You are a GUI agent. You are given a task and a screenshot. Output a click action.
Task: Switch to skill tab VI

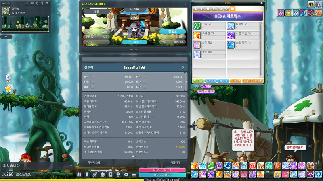pyautogui.click(x=233, y=9)
